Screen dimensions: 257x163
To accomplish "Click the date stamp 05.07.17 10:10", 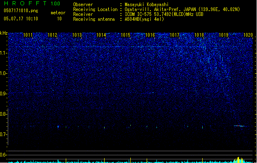I will tap(21, 19).
